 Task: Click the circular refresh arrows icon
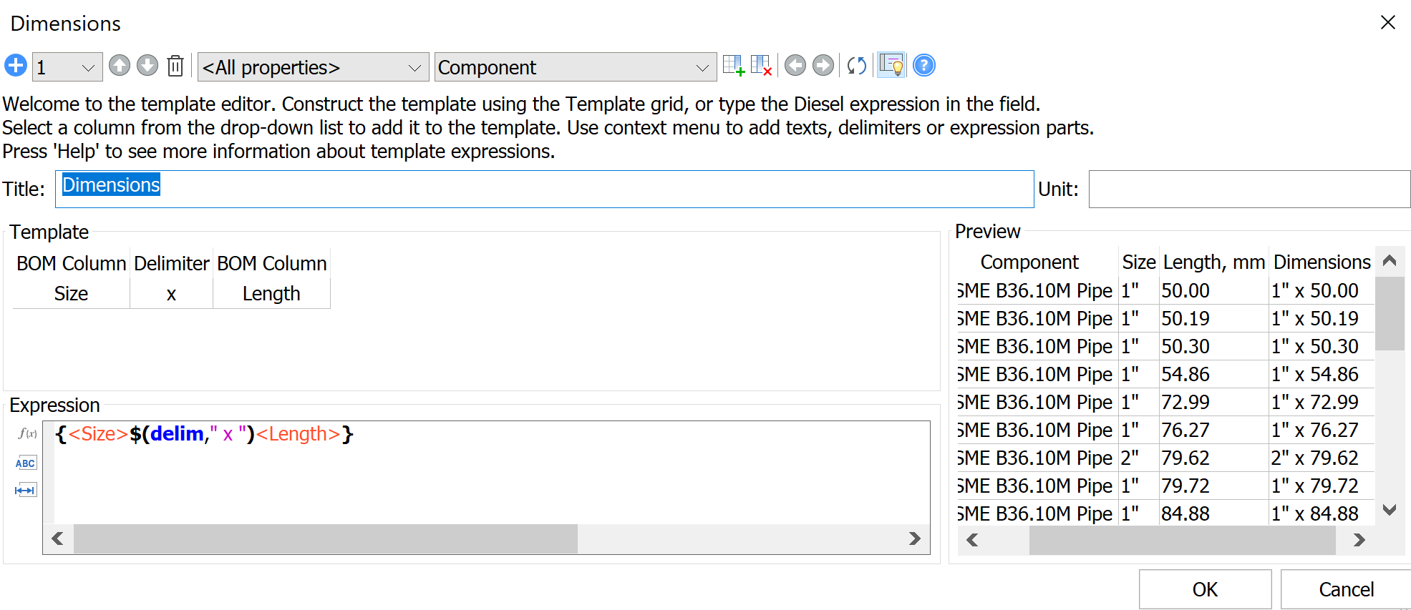pos(856,66)
